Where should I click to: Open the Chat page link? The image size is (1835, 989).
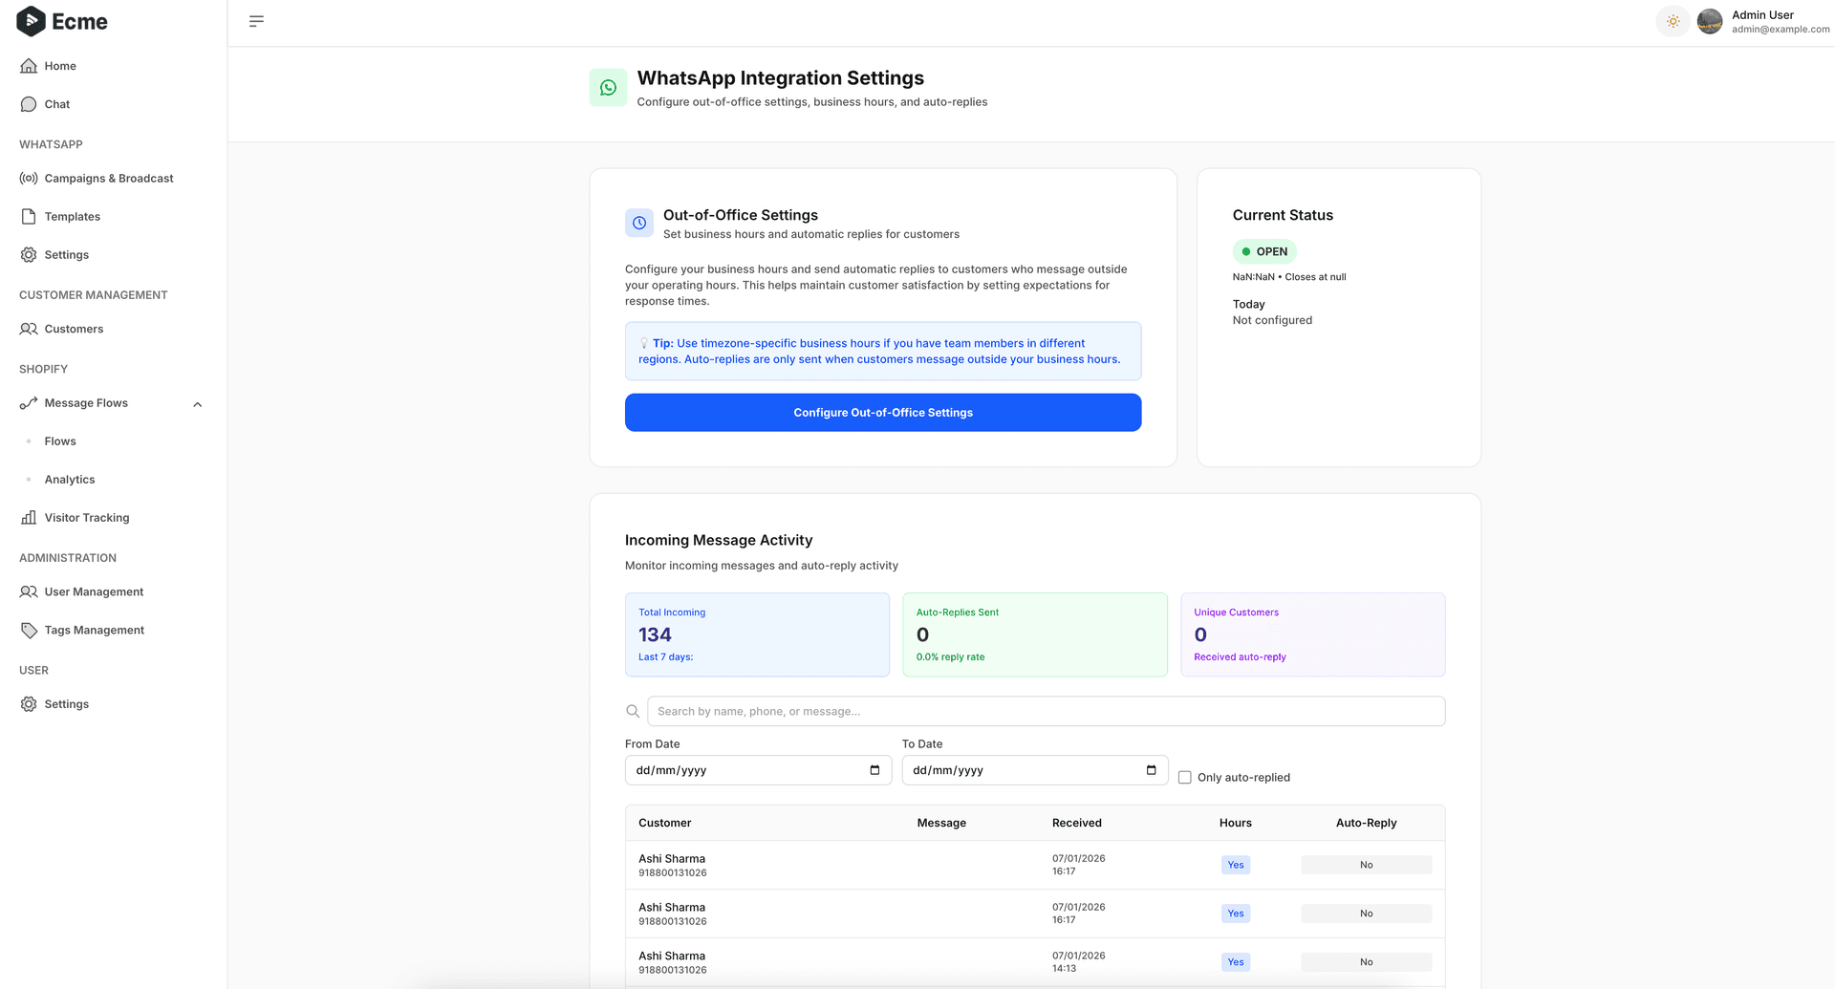[x=56, y=104]
